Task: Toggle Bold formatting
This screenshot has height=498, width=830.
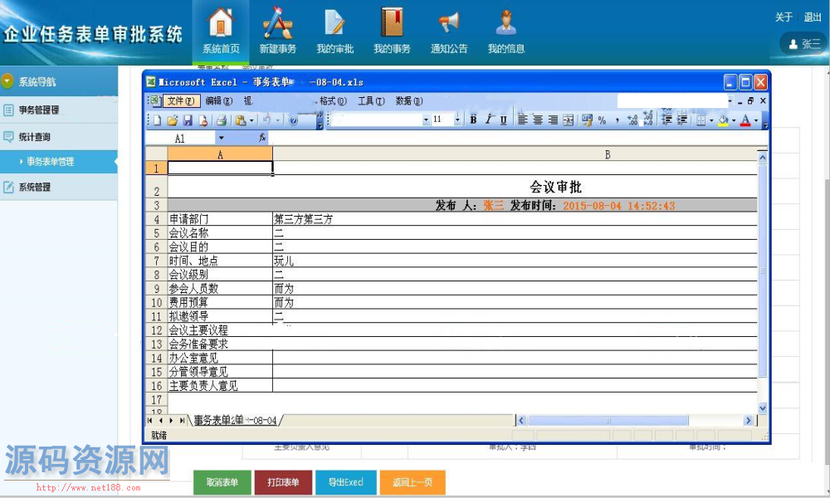Action: pos(473,120)
